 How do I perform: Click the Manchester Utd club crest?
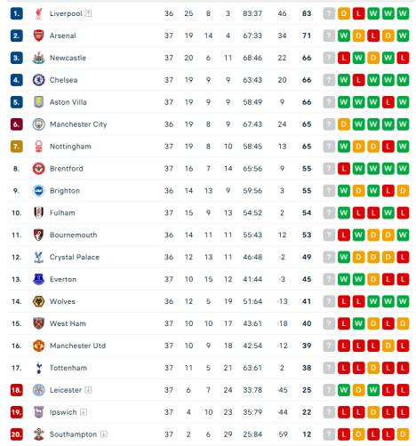[38, 346]
